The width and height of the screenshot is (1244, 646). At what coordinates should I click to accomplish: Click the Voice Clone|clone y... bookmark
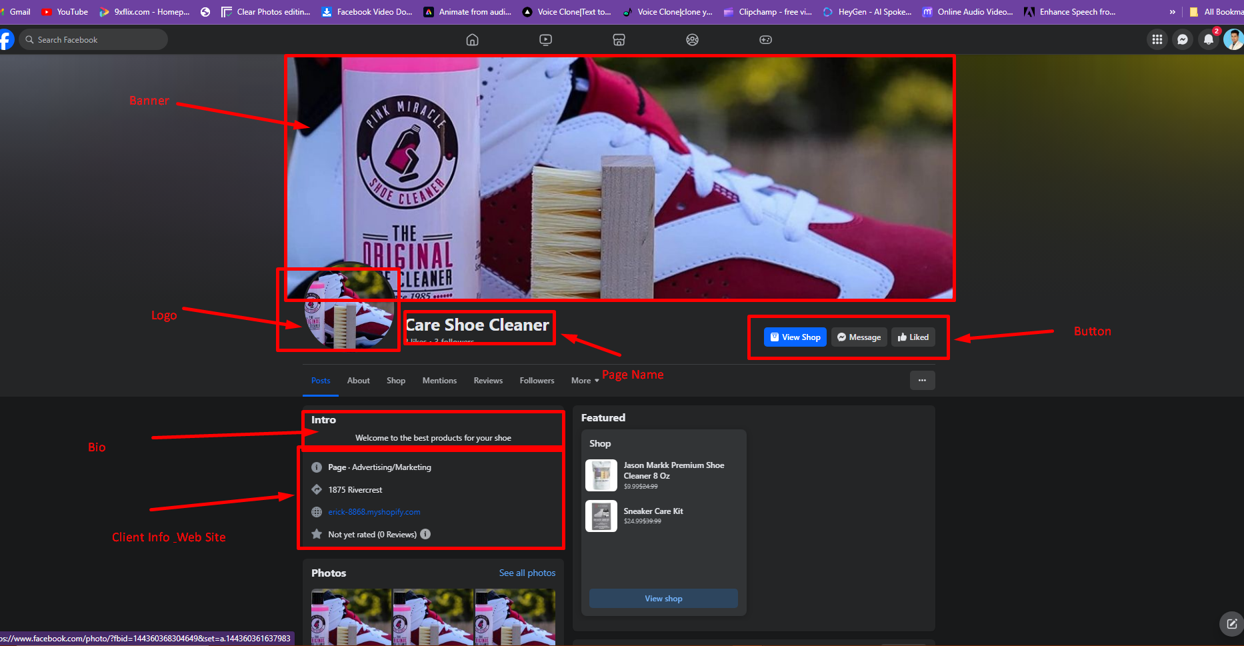(x=667, y=12)
